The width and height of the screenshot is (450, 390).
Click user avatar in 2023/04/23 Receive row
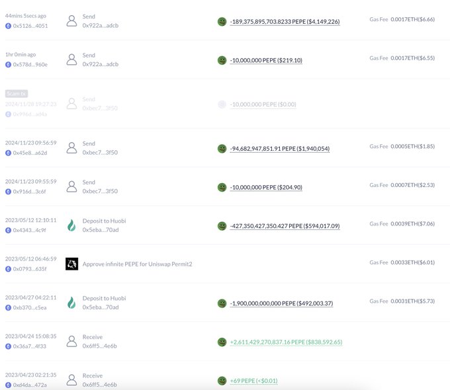coord(71,380)
